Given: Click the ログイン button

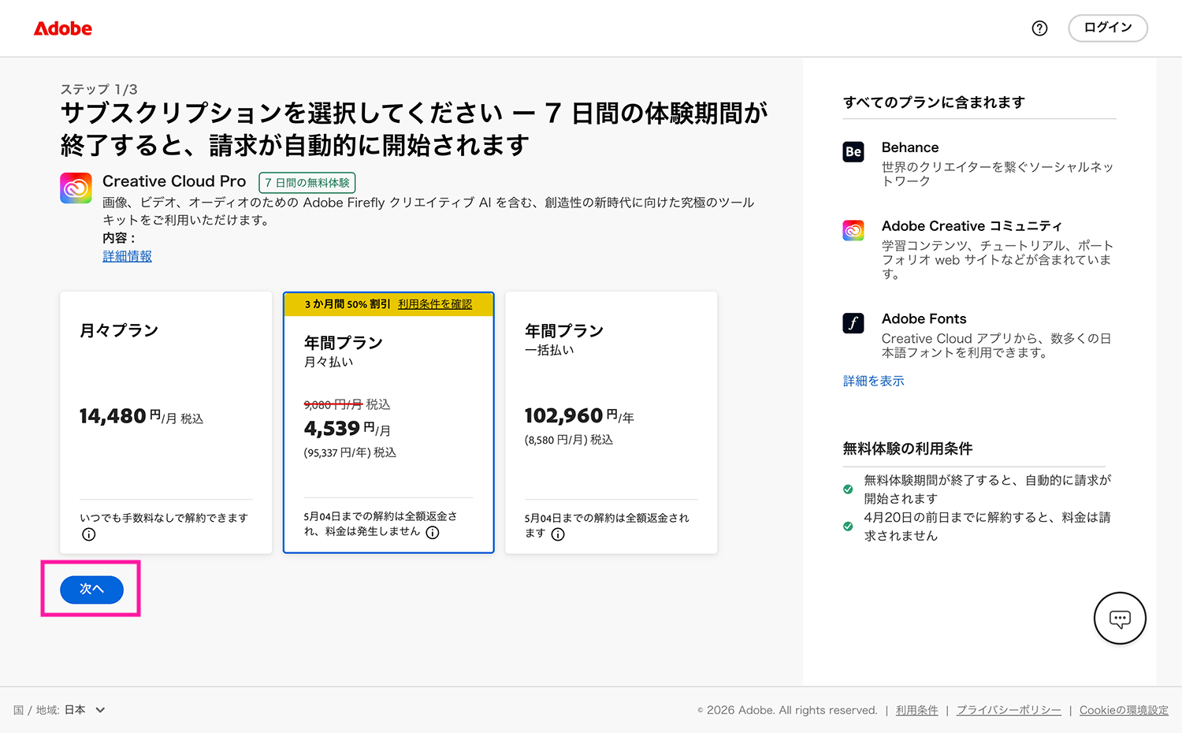Looking at the screenshot, I should click(x=1107, y=28).
